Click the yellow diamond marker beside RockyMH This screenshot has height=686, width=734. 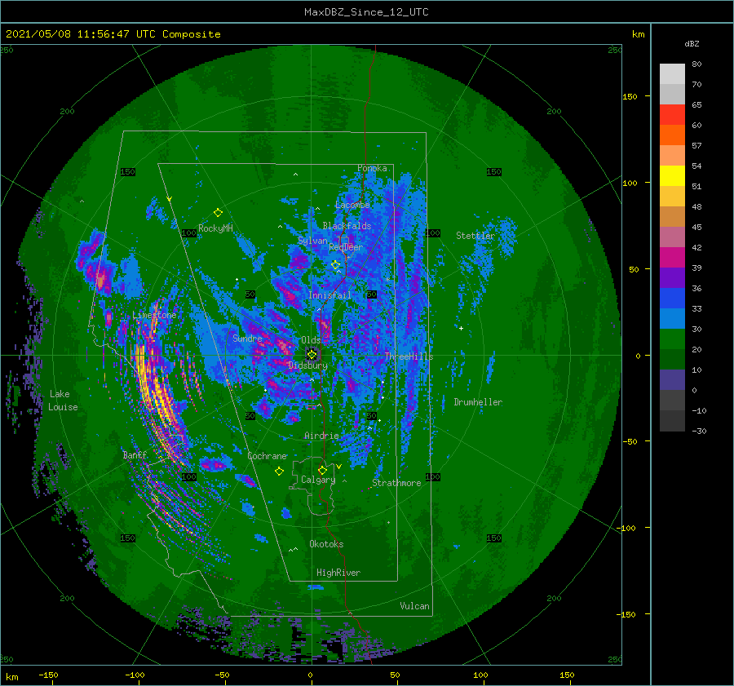pyautogui.click(x=218, y=213)
